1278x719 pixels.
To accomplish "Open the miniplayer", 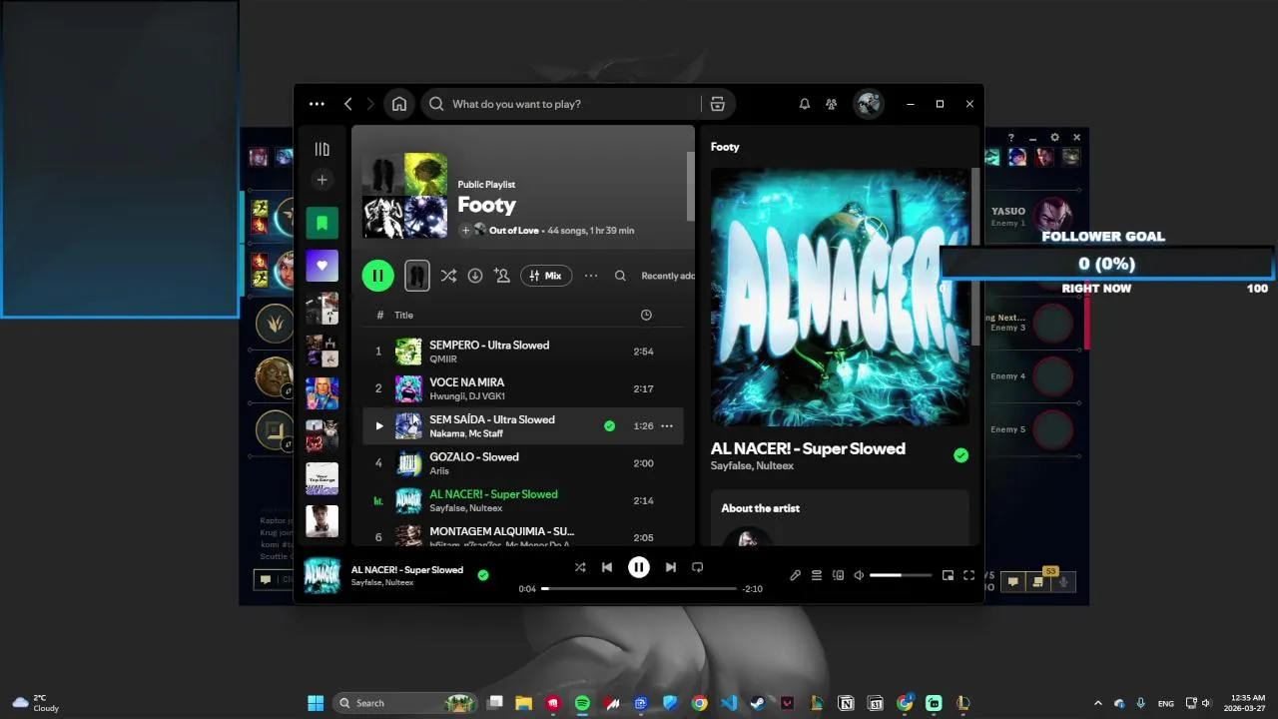I will point(948,575).
